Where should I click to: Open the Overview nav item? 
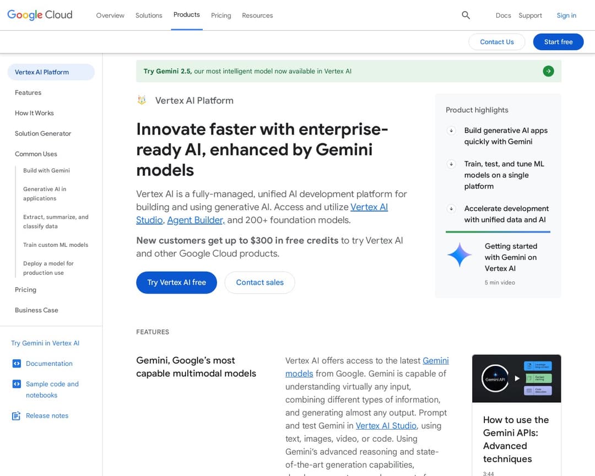110,15
